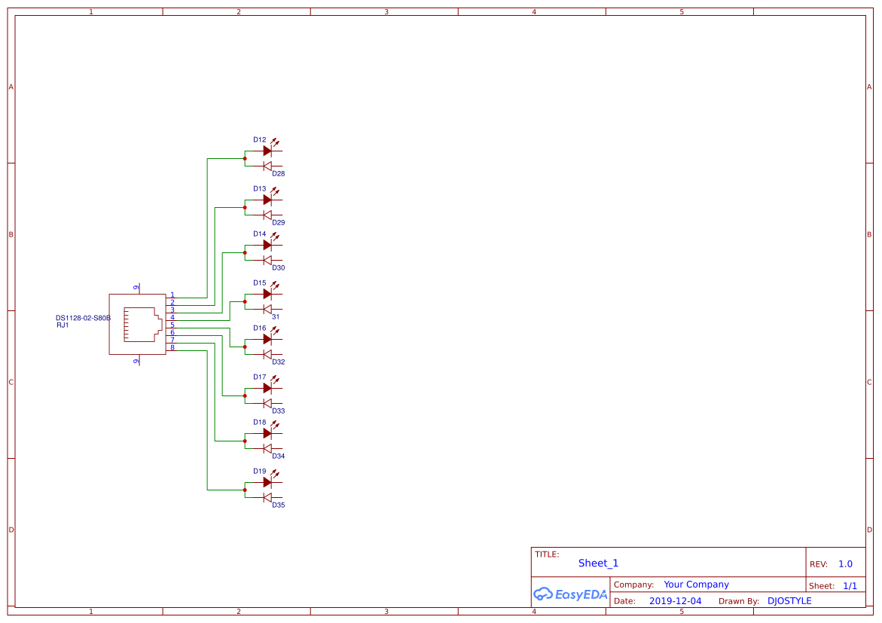Click the diode symbol above D32 label
882x623 pixels.
pos(267,354)
